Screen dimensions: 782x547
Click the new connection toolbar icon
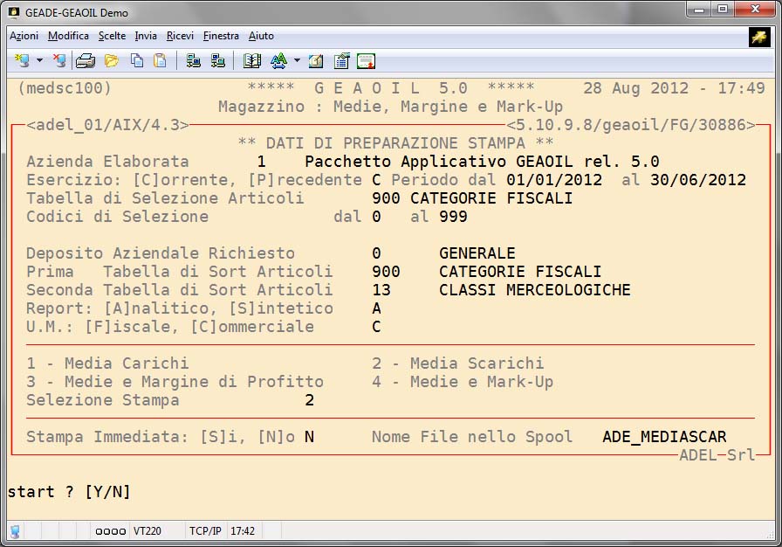[x=22, y=61]
